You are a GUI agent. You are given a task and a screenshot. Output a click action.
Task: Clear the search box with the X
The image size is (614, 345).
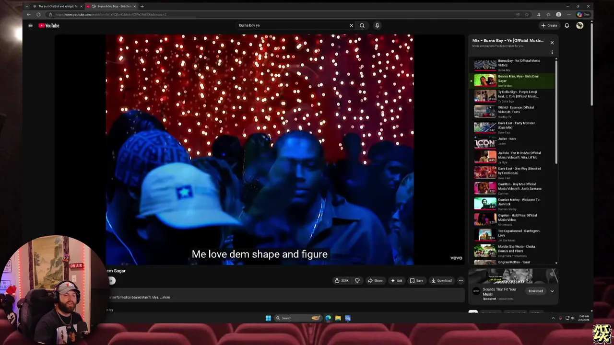point(351,25)
